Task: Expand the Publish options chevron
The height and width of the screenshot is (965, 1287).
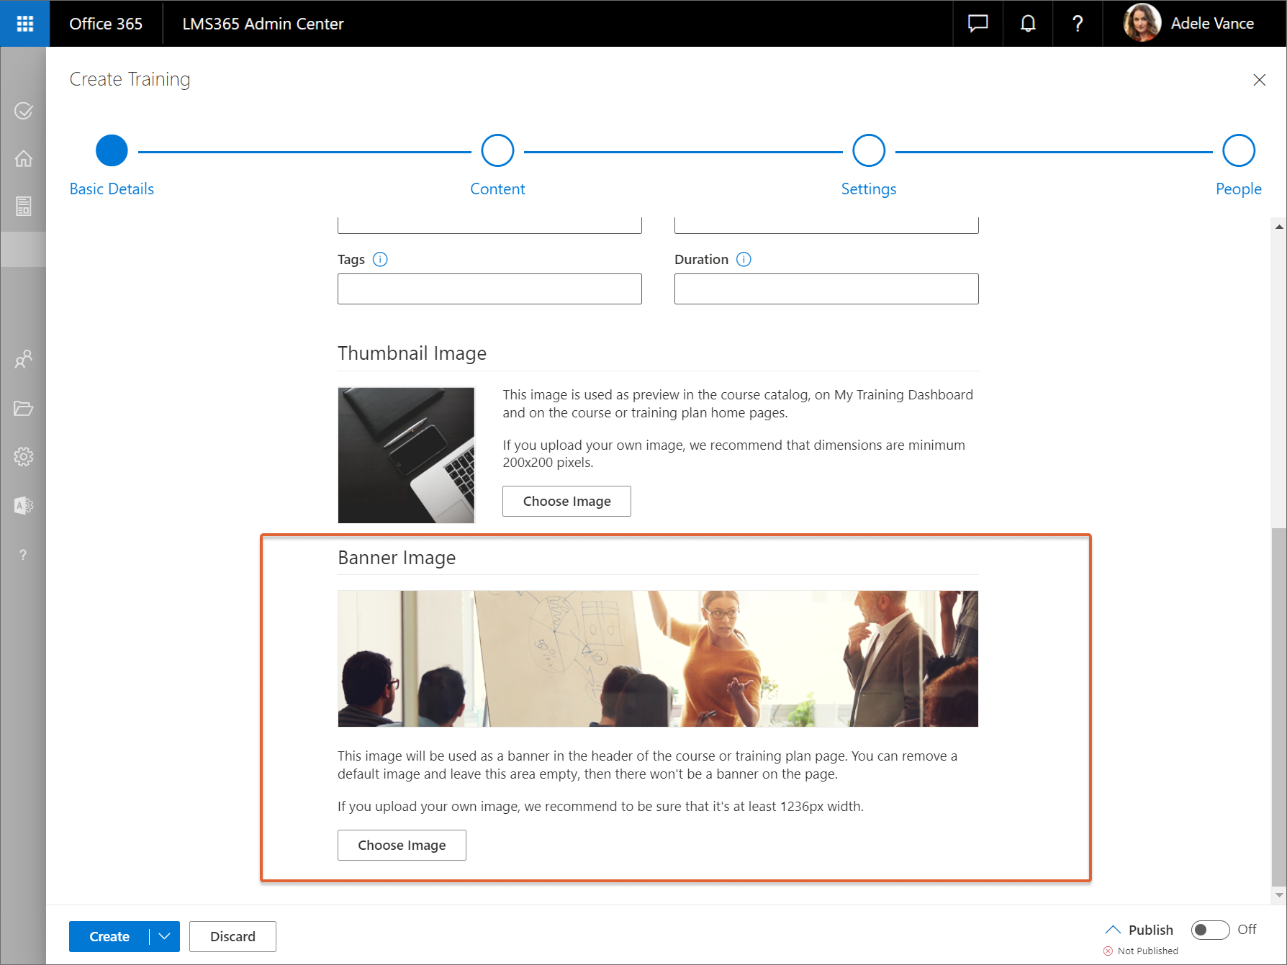Action: pyautogui.click(x=1113, y=930)
